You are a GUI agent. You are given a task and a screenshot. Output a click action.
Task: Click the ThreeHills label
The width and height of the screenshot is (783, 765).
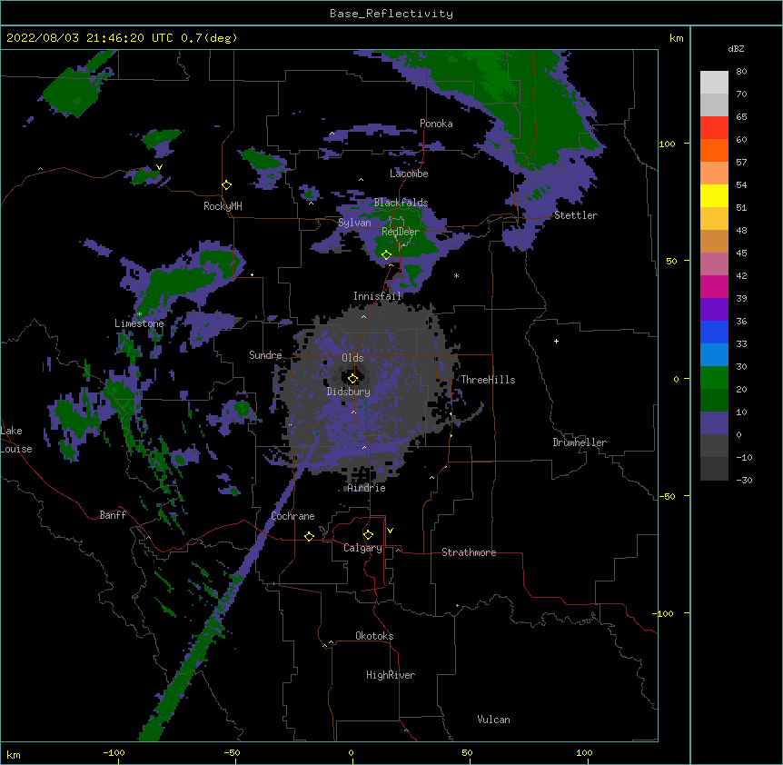pos(488,380)
